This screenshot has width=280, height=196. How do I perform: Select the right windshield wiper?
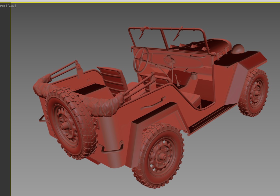[178, 34]
